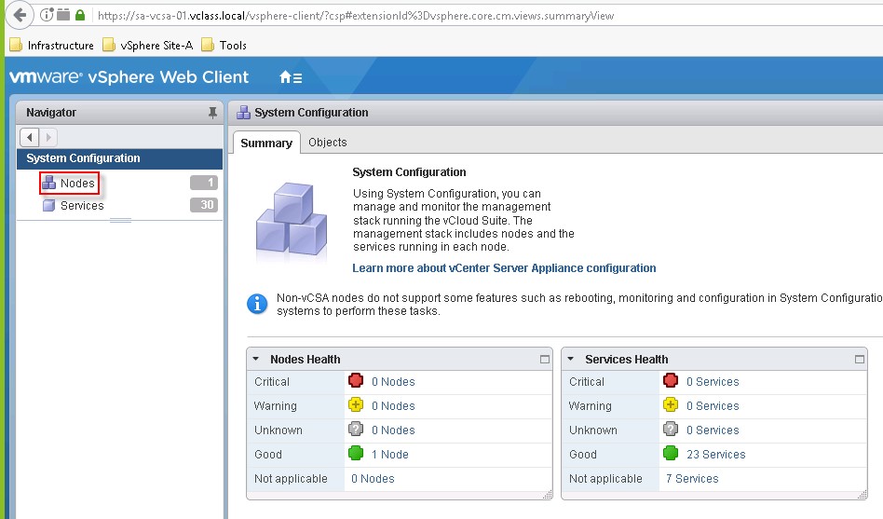Click the green padlock security icon

tap(80, 15)
